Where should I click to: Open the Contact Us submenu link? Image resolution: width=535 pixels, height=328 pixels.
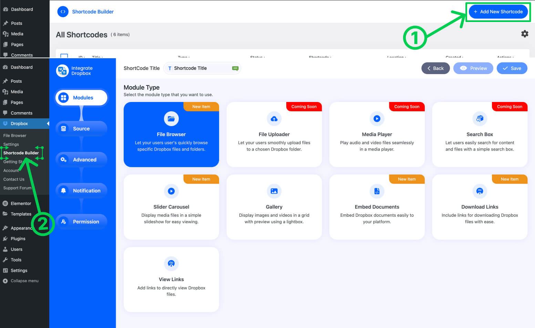coord(14,179)
